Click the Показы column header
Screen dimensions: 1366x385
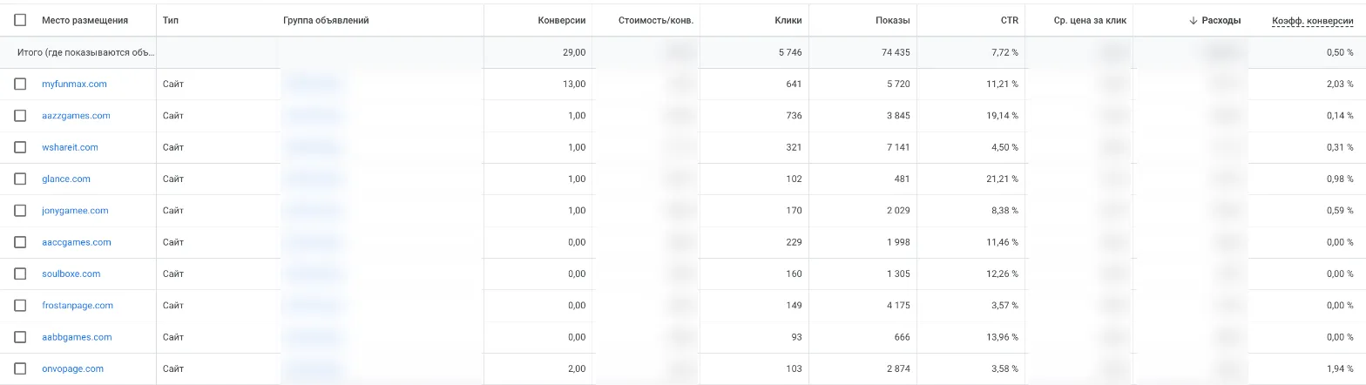click(892, 20)
